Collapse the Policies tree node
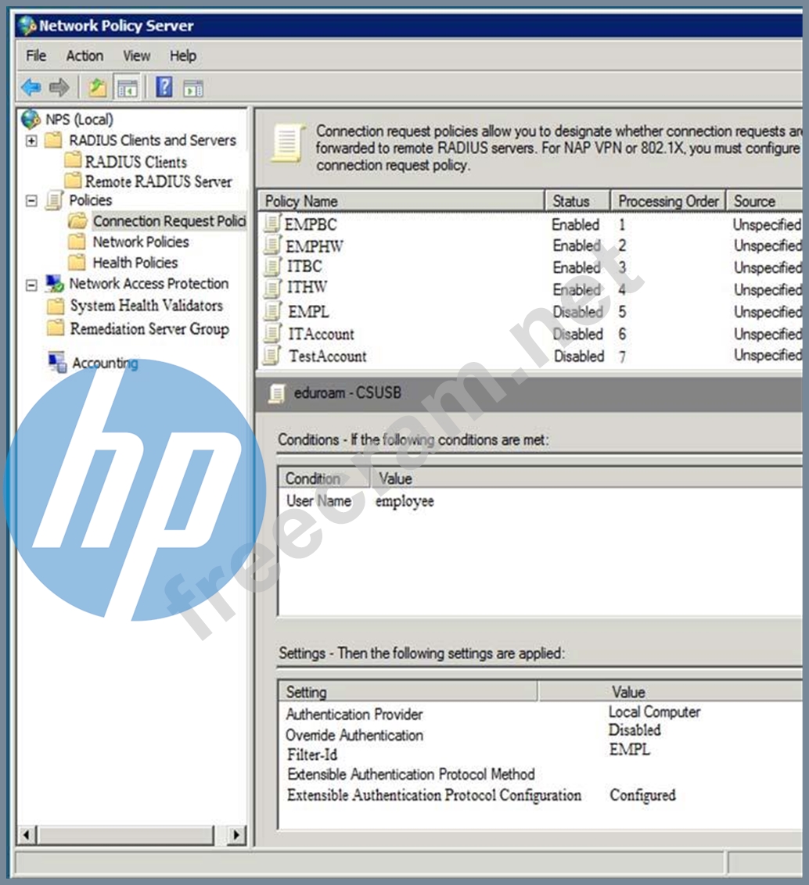The image size is (809, 885). pyautogui.click(x=31, y=201)
